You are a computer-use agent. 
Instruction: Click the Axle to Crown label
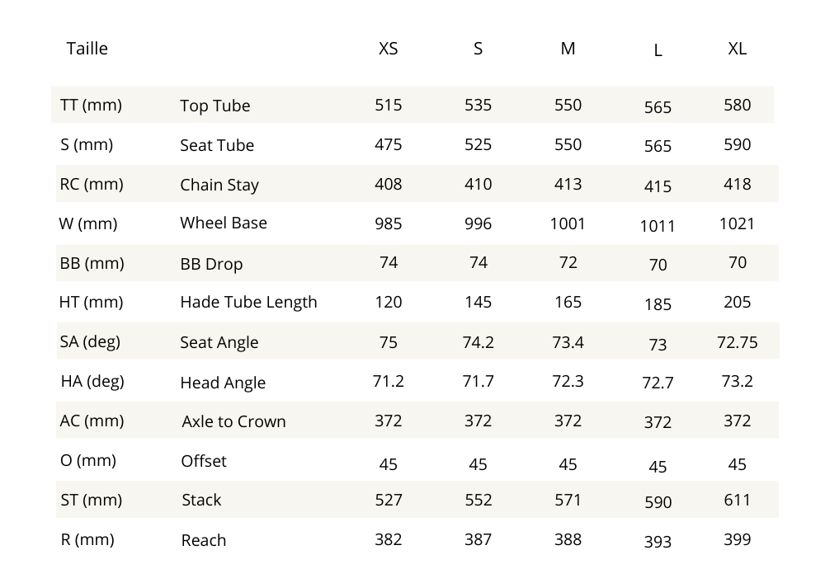(233, 421)
